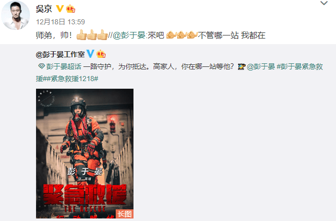Image resolution: width=336 pixels, height=221 pixels.
Task: Click the first thumbs-up emoji
Action: [x=82, y=35]
